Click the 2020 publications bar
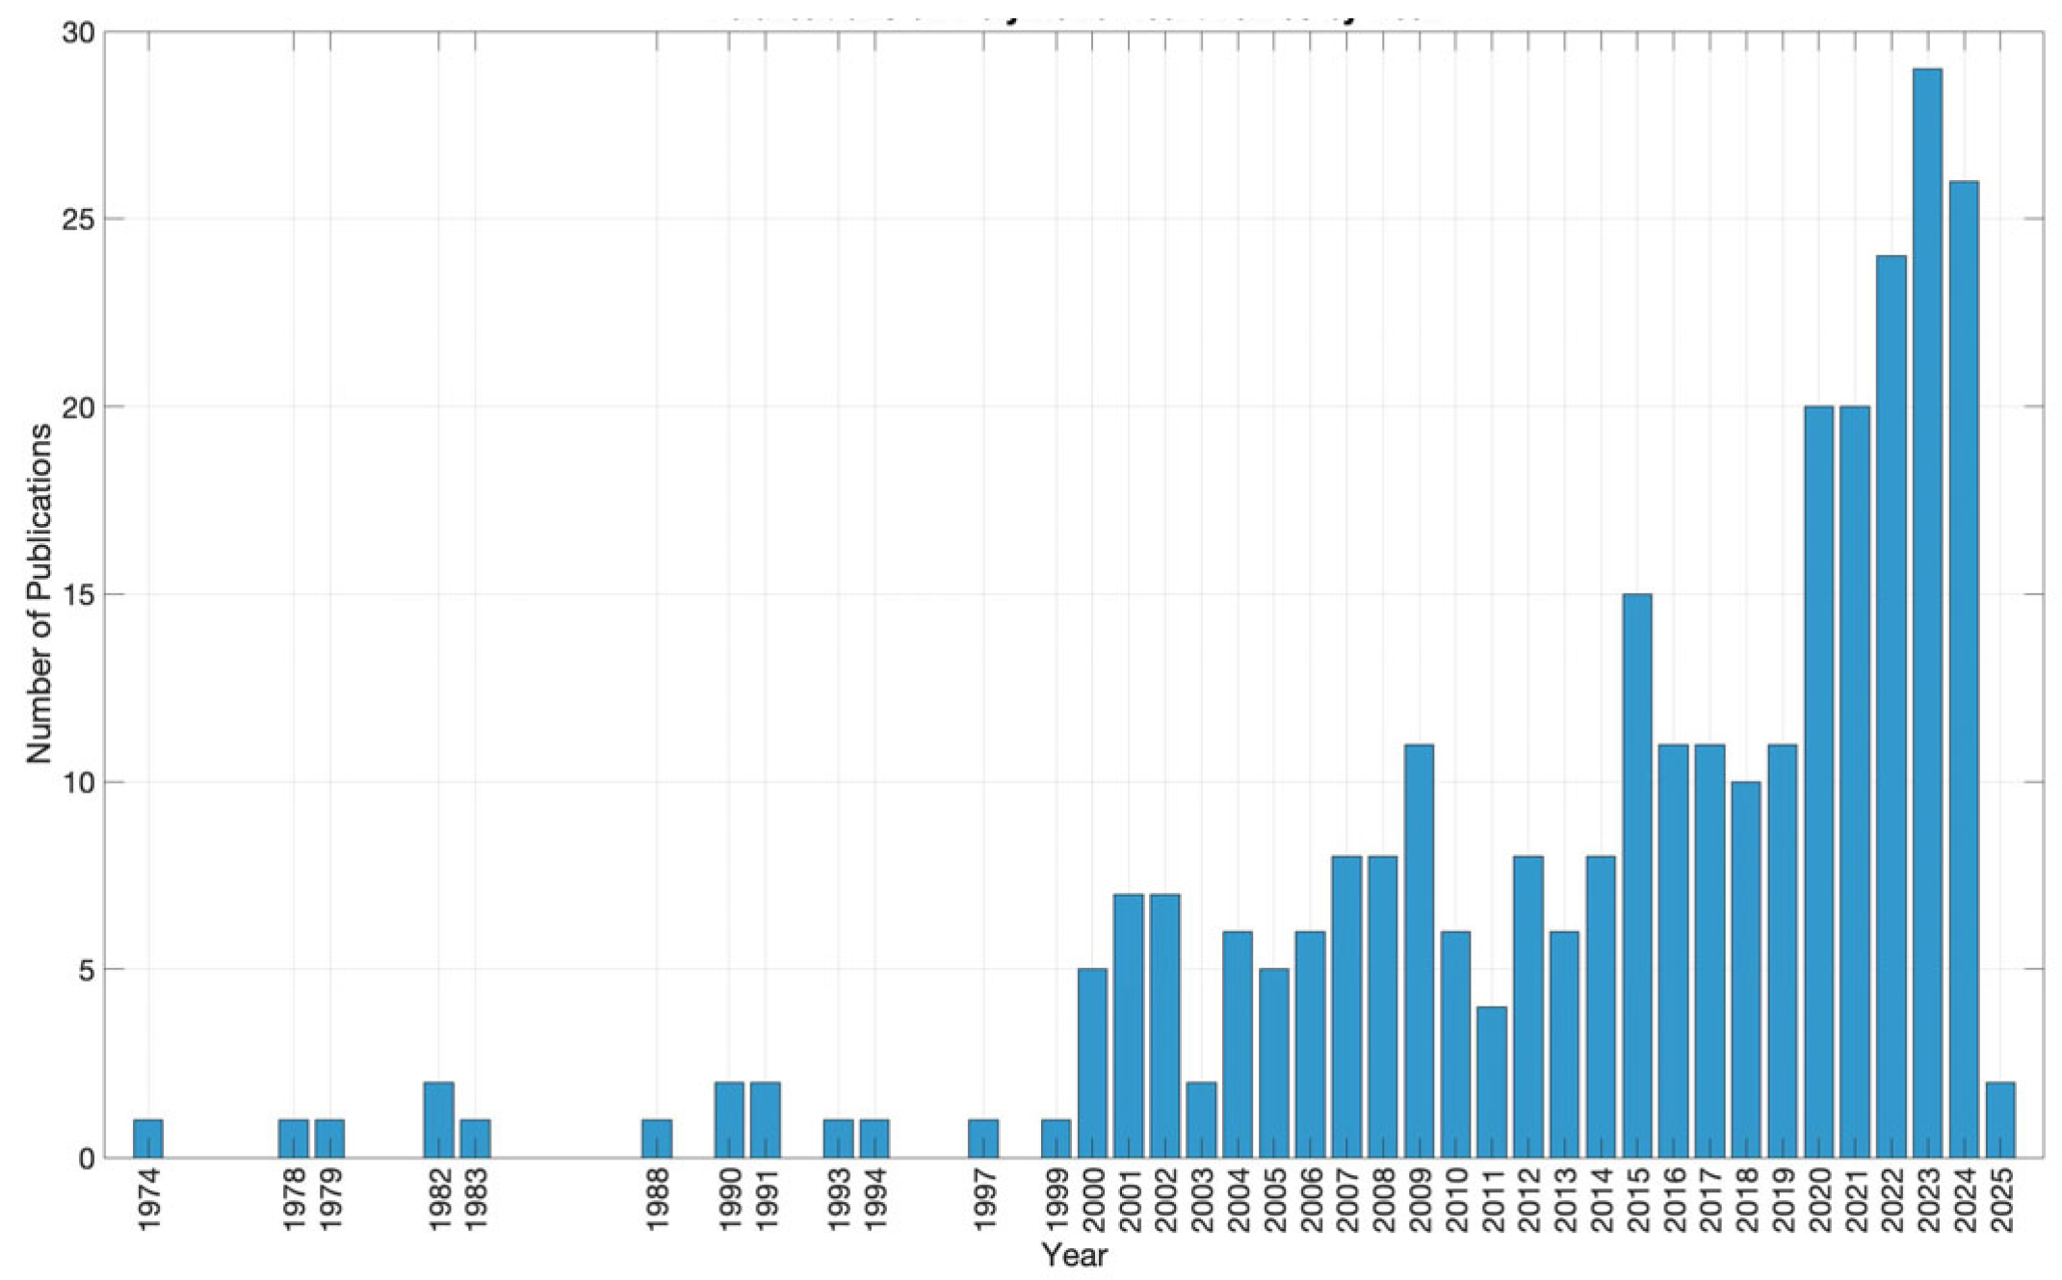 (1818, 781)
